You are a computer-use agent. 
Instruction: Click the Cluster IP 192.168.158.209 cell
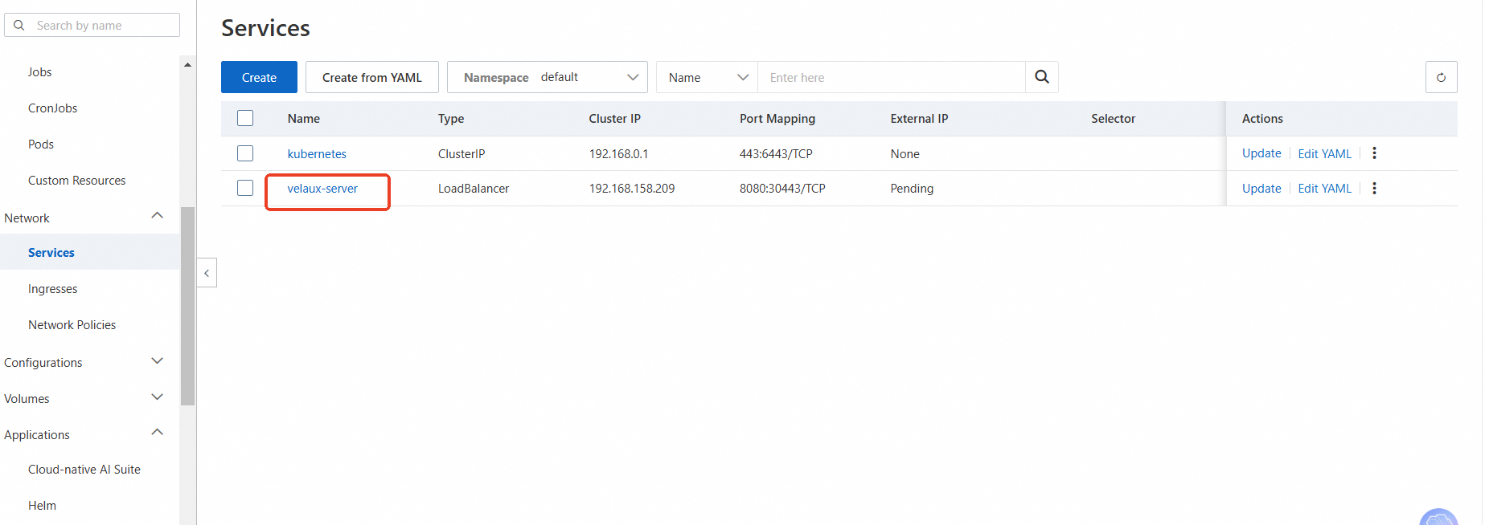(x=632, y=189)
